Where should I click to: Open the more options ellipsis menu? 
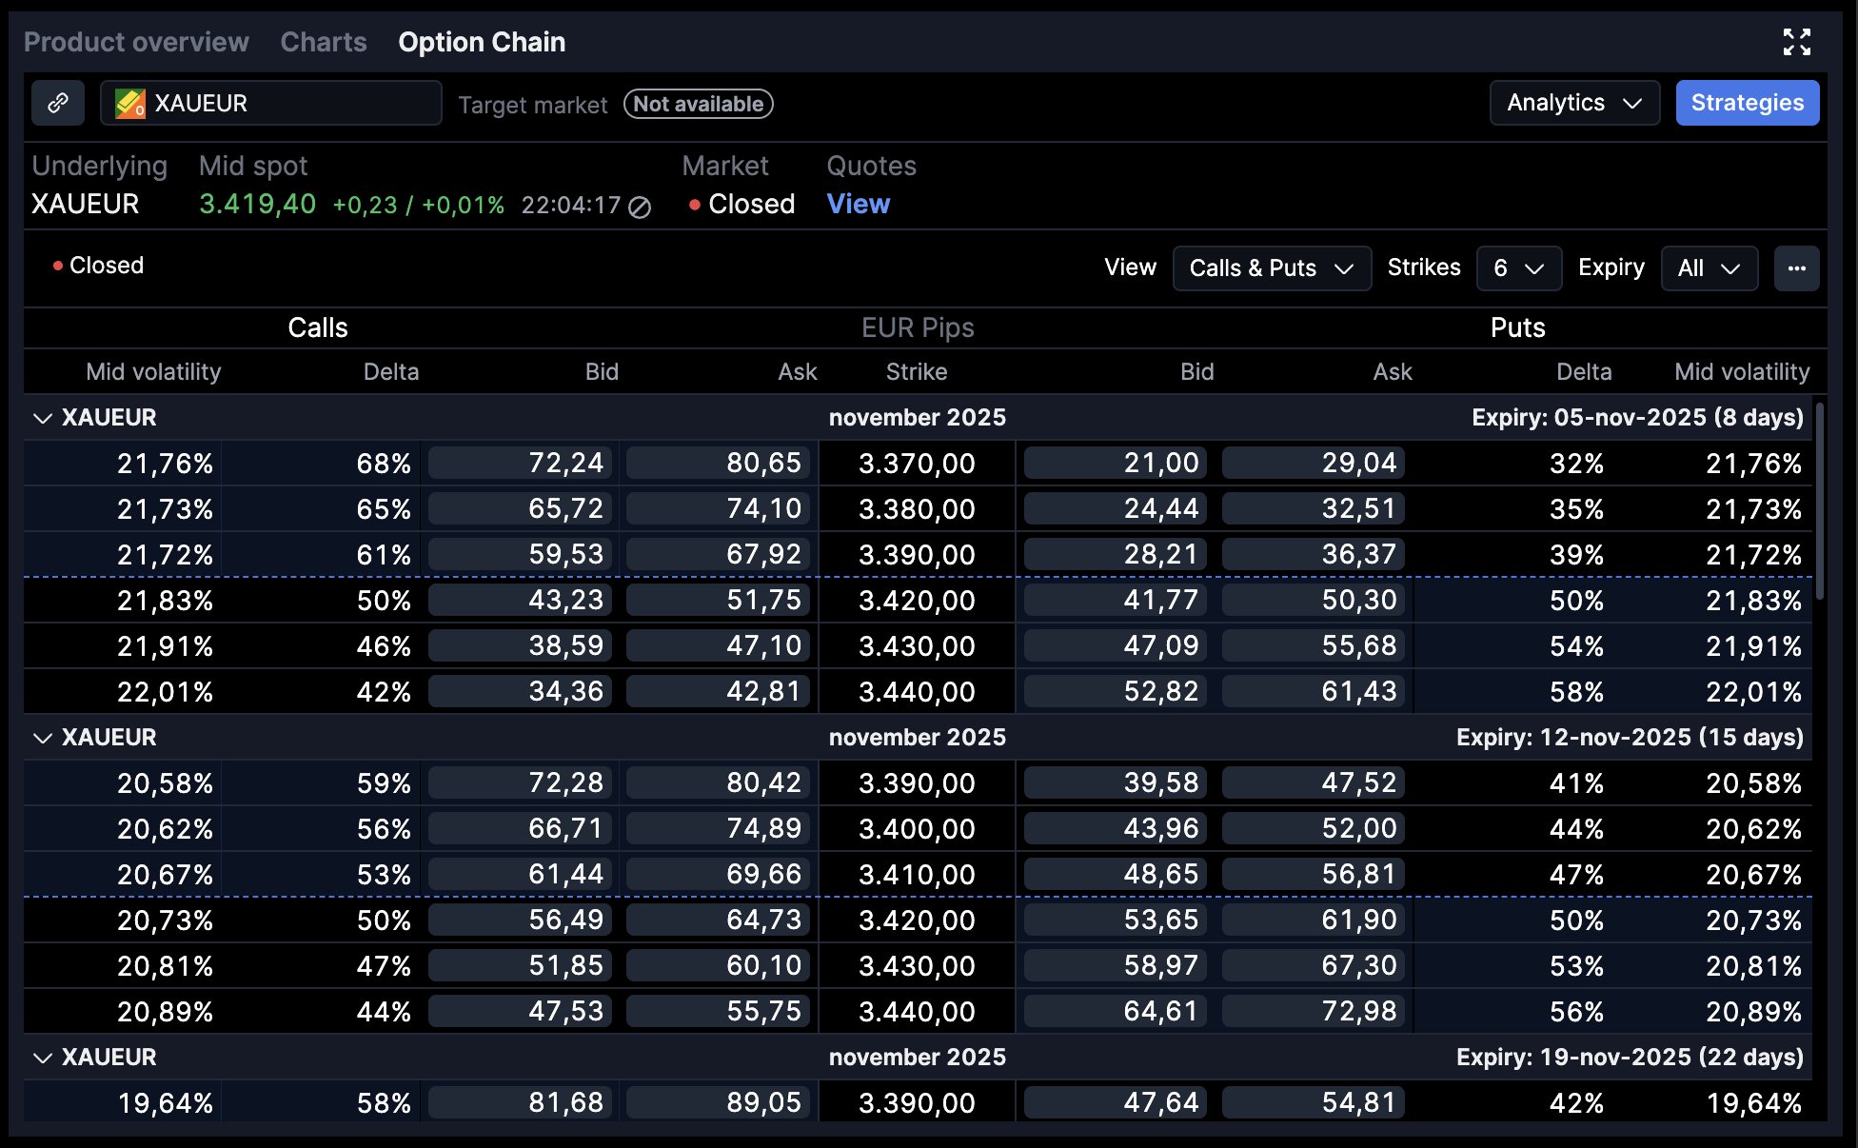(x=1797, y=268)
